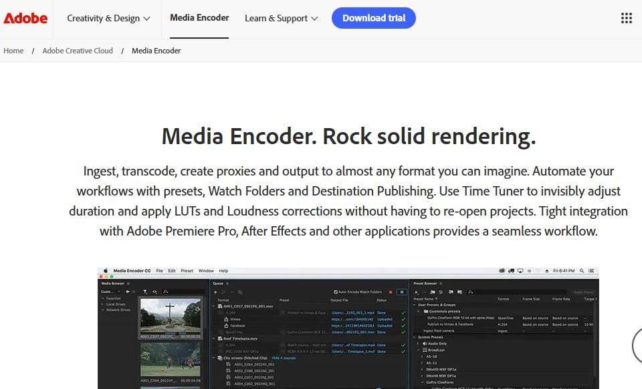The width and height of the screenshot is (642, 389).
Task: Click the back navigation arrow in Media Browser
Action: (128, 292)
